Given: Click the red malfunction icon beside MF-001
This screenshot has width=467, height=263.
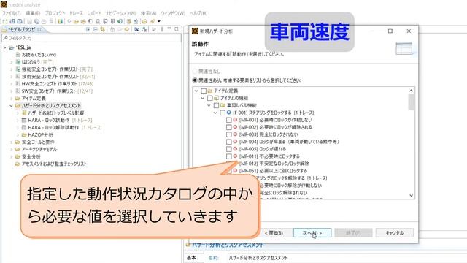Looking at the screenshot, I should 235,120.
